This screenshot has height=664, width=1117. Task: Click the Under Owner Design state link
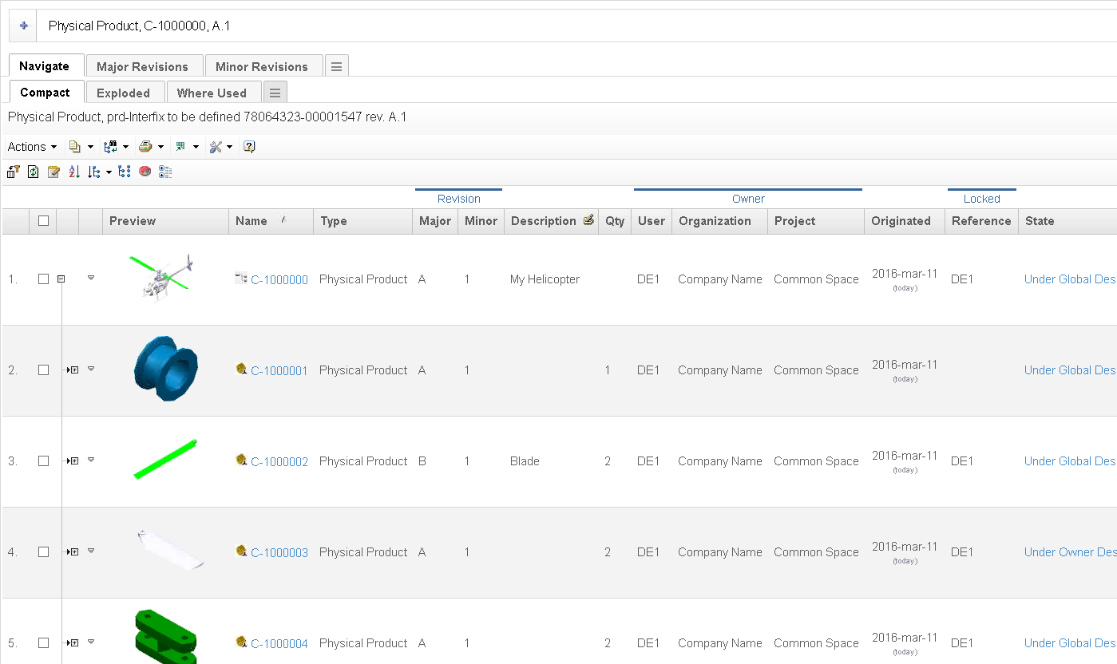click(x=1069, y=552)
